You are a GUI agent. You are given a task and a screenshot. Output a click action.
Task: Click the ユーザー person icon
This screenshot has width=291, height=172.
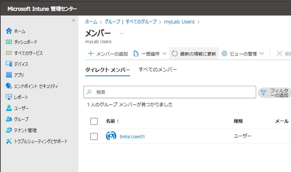coord(9,108)
